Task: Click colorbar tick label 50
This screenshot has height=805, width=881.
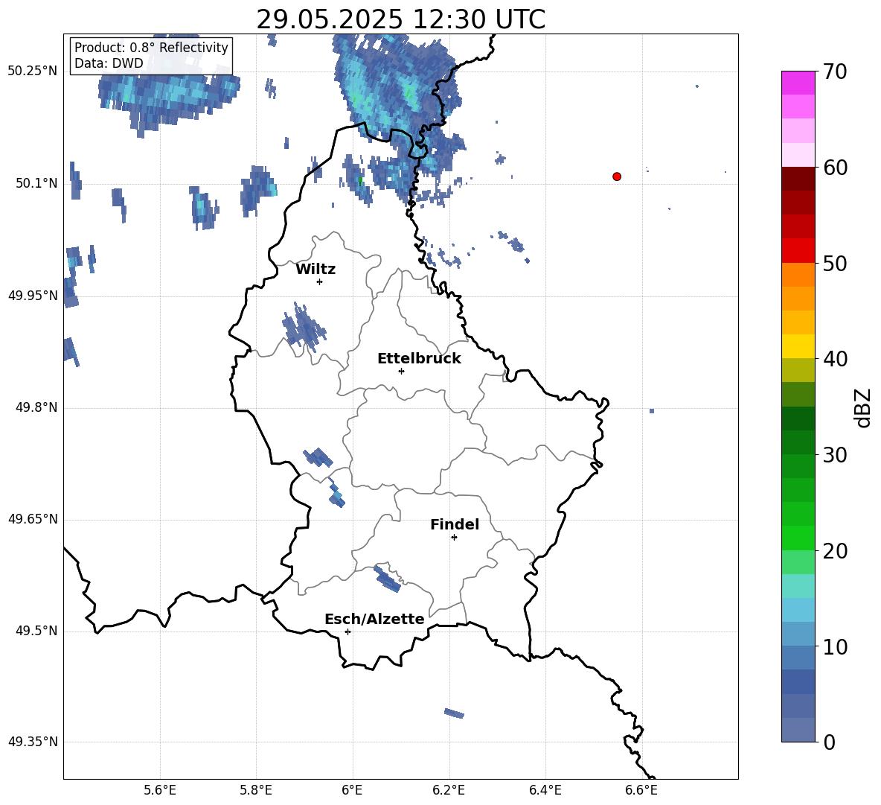Action: [x=835, y=263]
